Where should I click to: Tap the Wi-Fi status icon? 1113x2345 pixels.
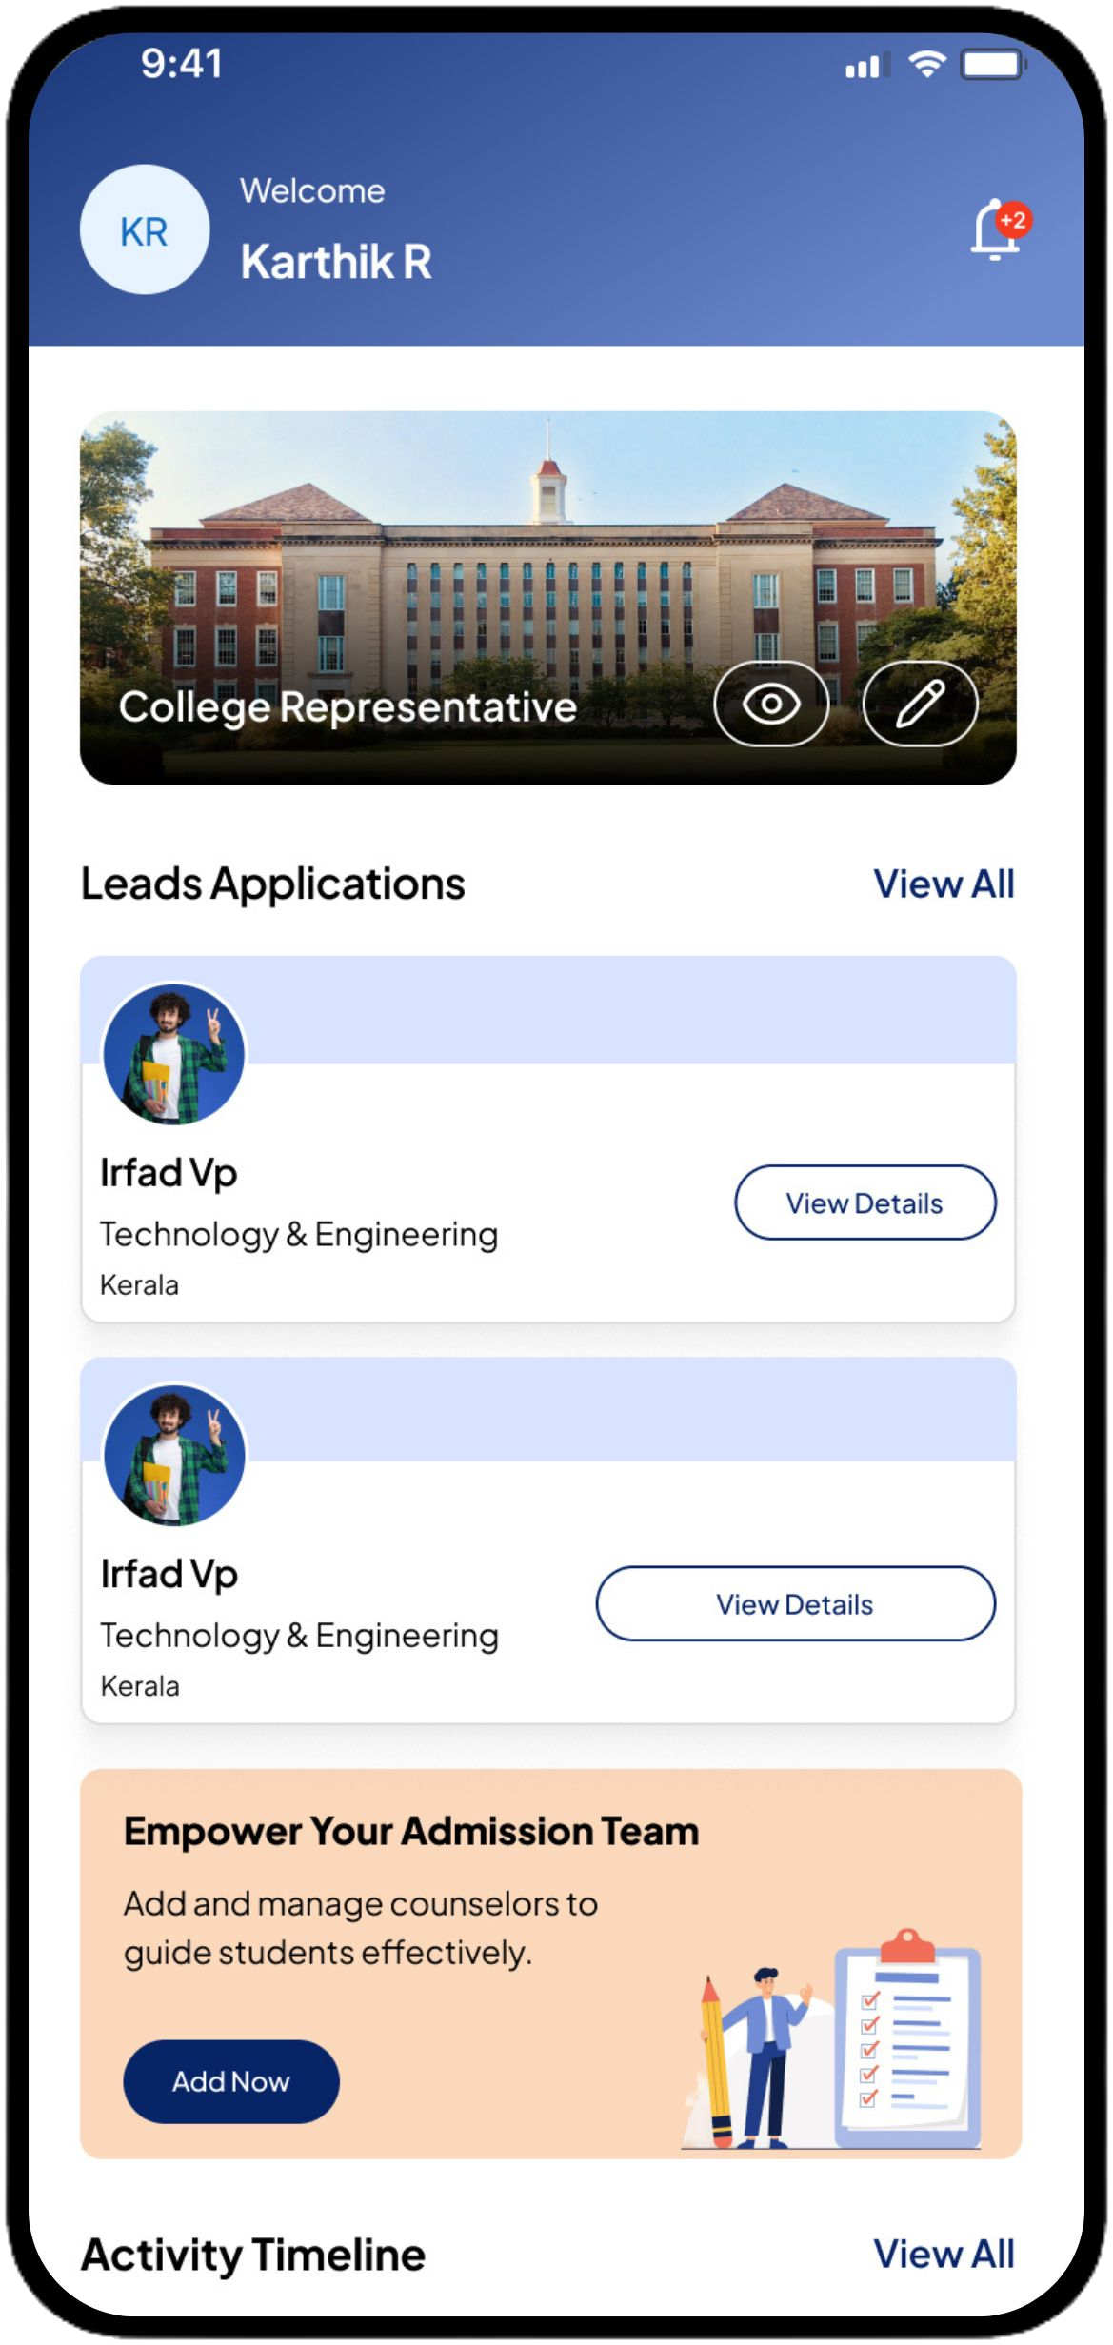(926, 65)
